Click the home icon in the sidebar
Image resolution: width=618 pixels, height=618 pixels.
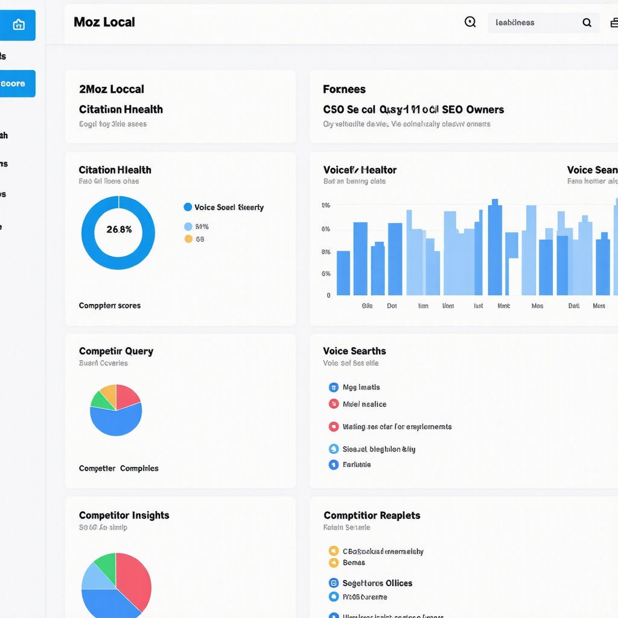[19, 25]
